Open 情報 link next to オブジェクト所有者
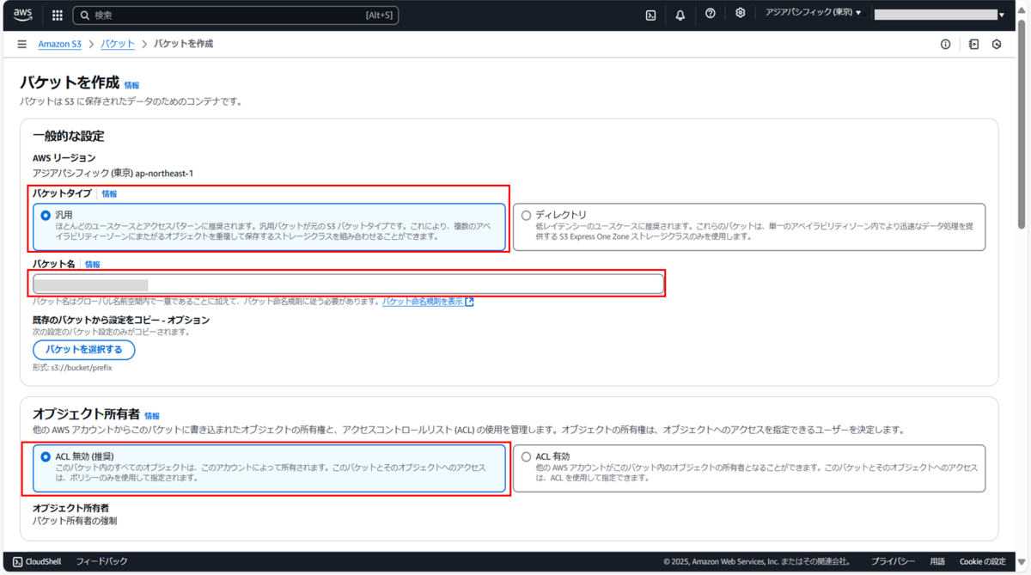This screenshot has width=1031, height=575. (x=152, y=415)
